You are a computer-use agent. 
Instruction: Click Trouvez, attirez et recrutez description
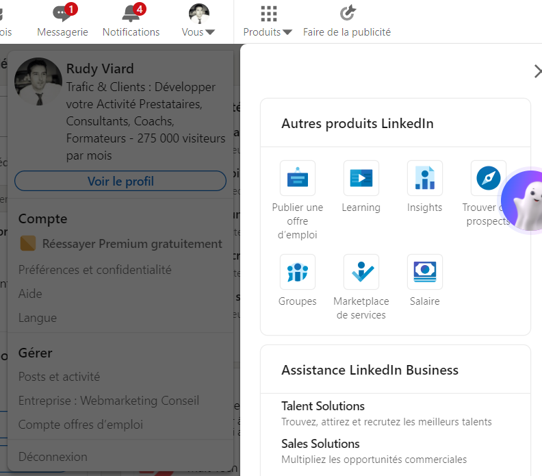click(x=387, y=422)
